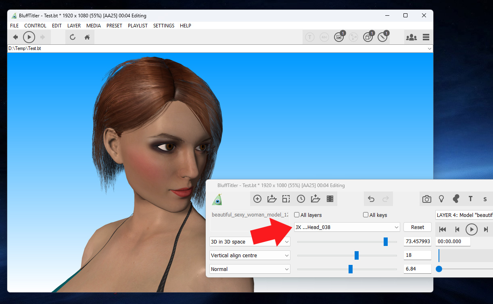Open the hamburger menu icon
This screenshot has width=493, height=304.
(426, 37)
